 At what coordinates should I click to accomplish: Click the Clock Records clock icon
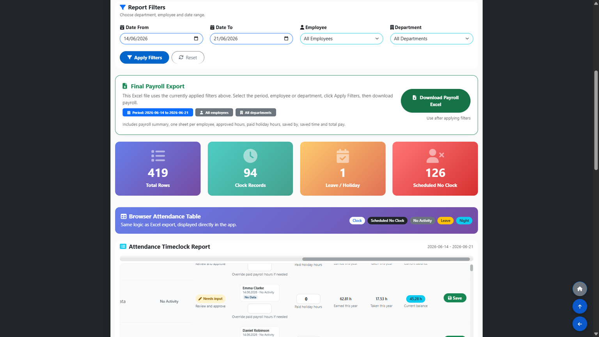click(250, 156)
